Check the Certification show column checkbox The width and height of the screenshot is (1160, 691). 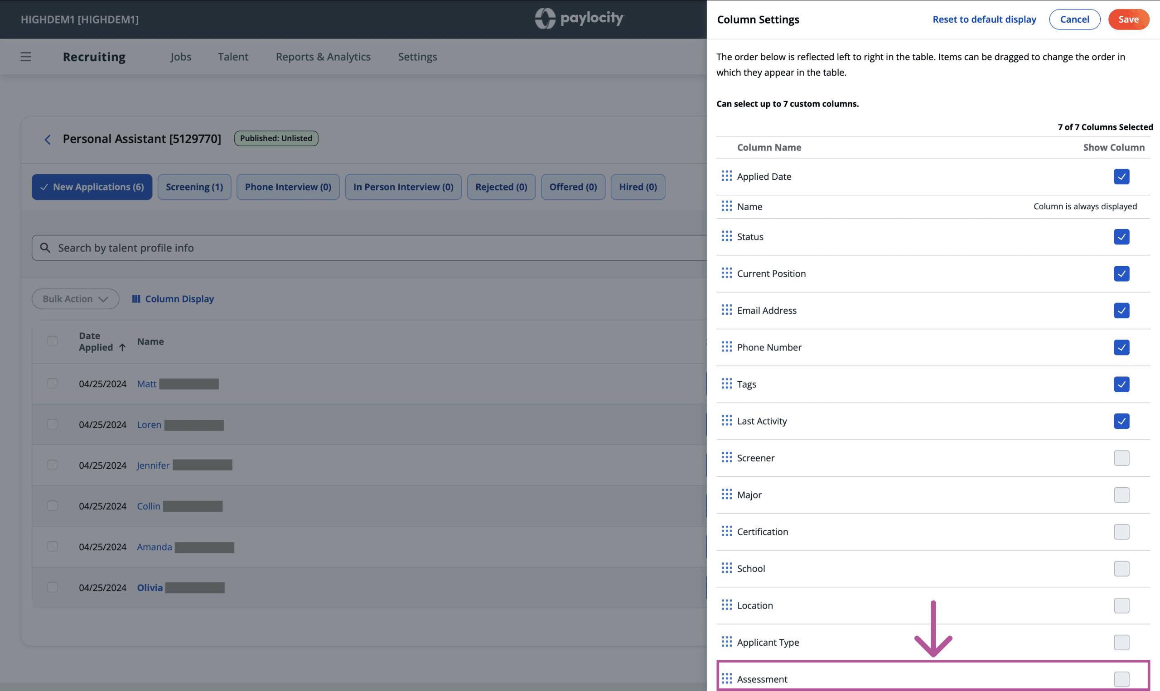1121,531
